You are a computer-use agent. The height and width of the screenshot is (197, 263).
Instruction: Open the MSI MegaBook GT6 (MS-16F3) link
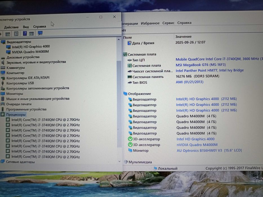pyautogui.click(x=200, y=65)
